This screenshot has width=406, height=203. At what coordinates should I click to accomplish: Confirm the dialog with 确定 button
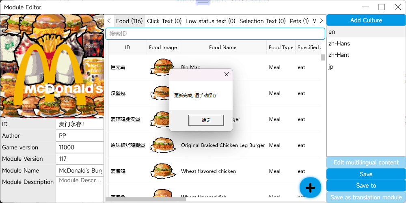pyautogui.click(x=206, y=121)
